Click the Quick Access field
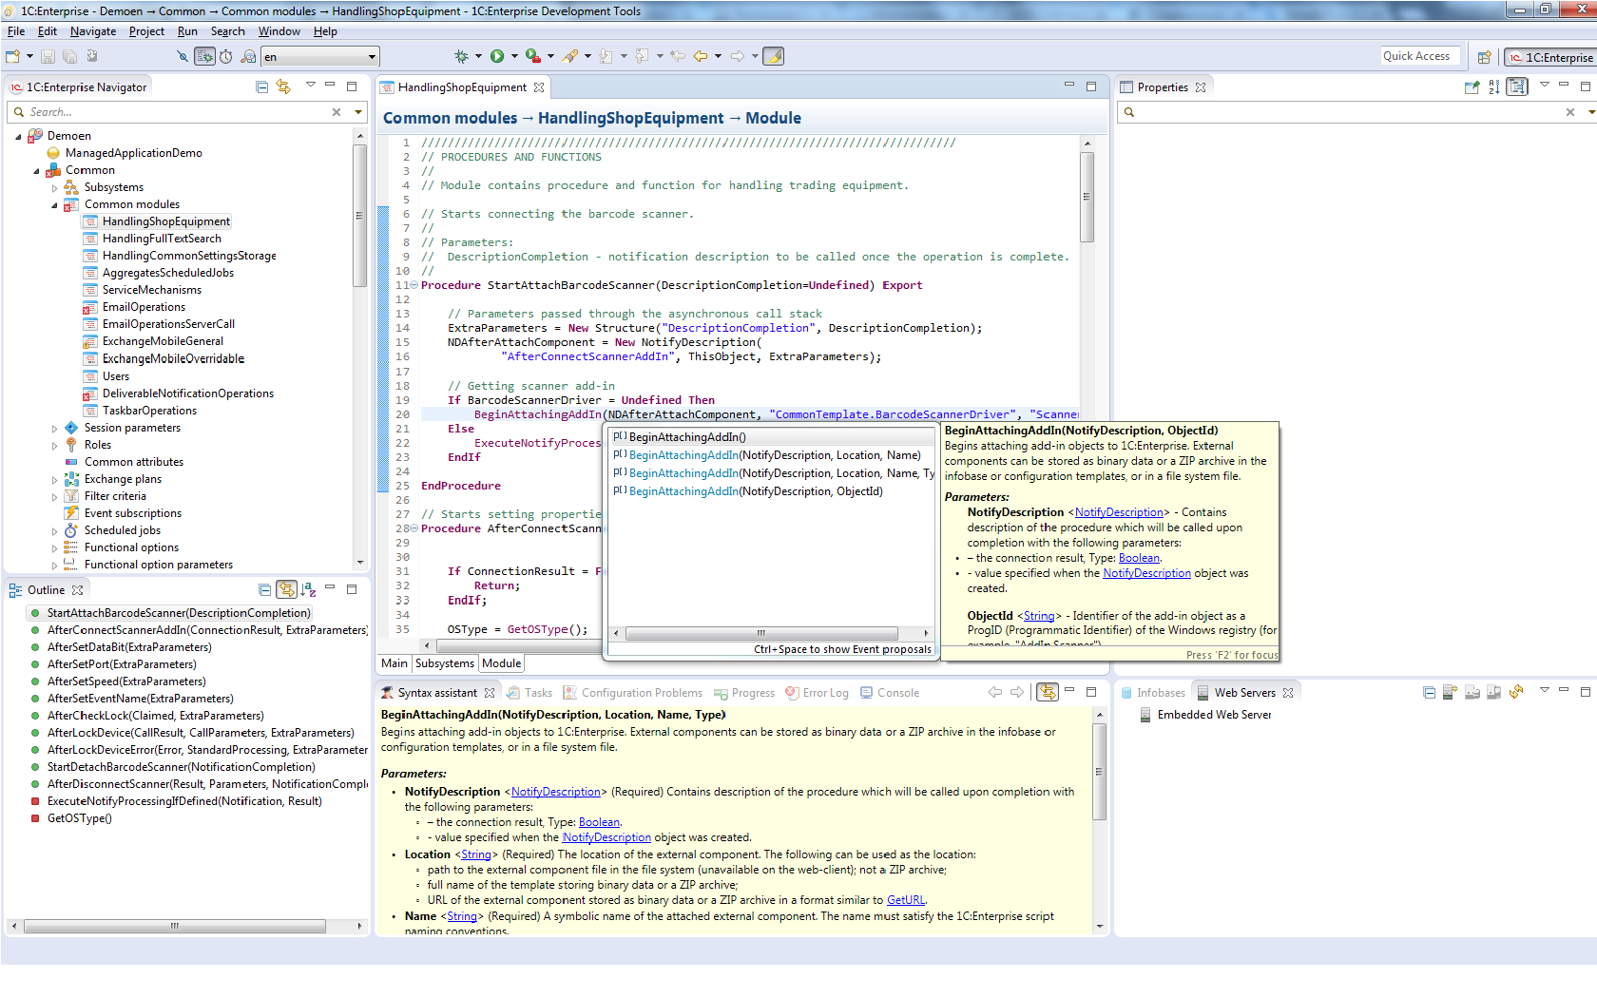The image size is (1597, 998). [x=1419, y=56]
